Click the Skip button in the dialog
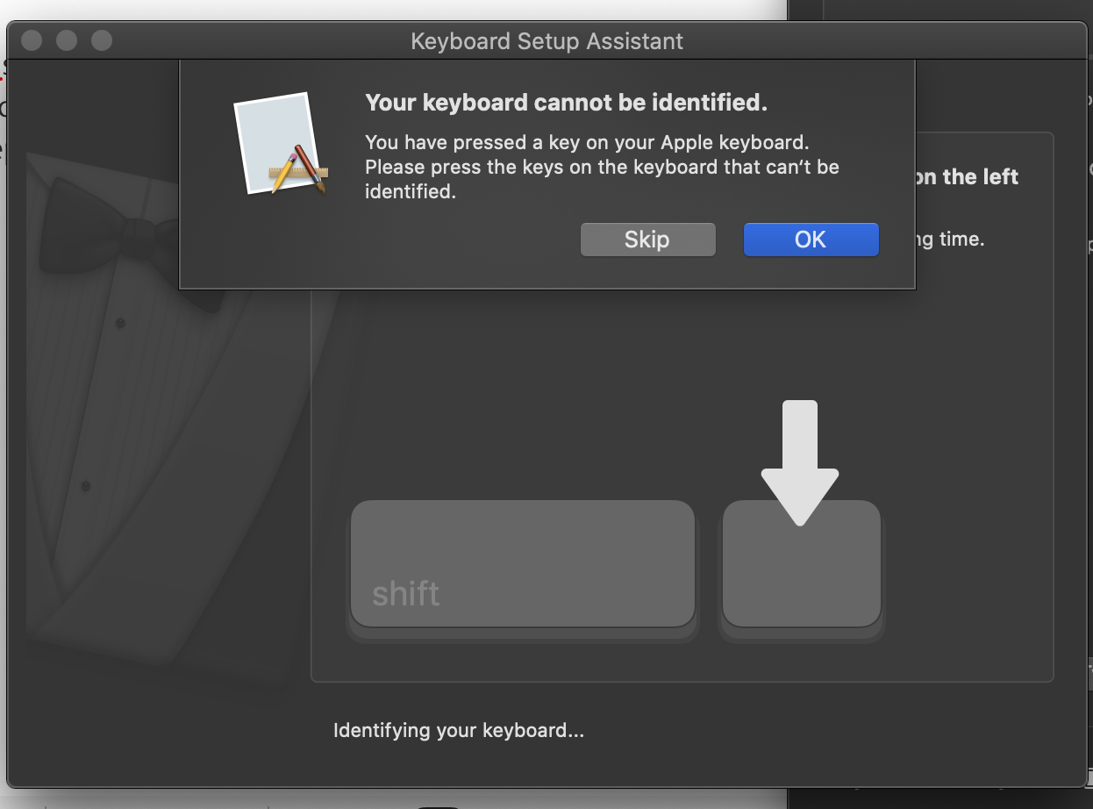 point(647,240)
